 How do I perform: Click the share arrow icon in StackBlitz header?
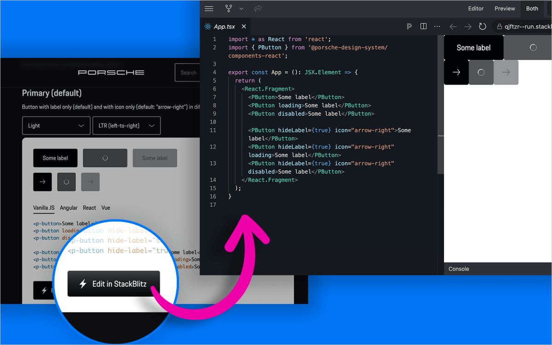tap(258, 9)
